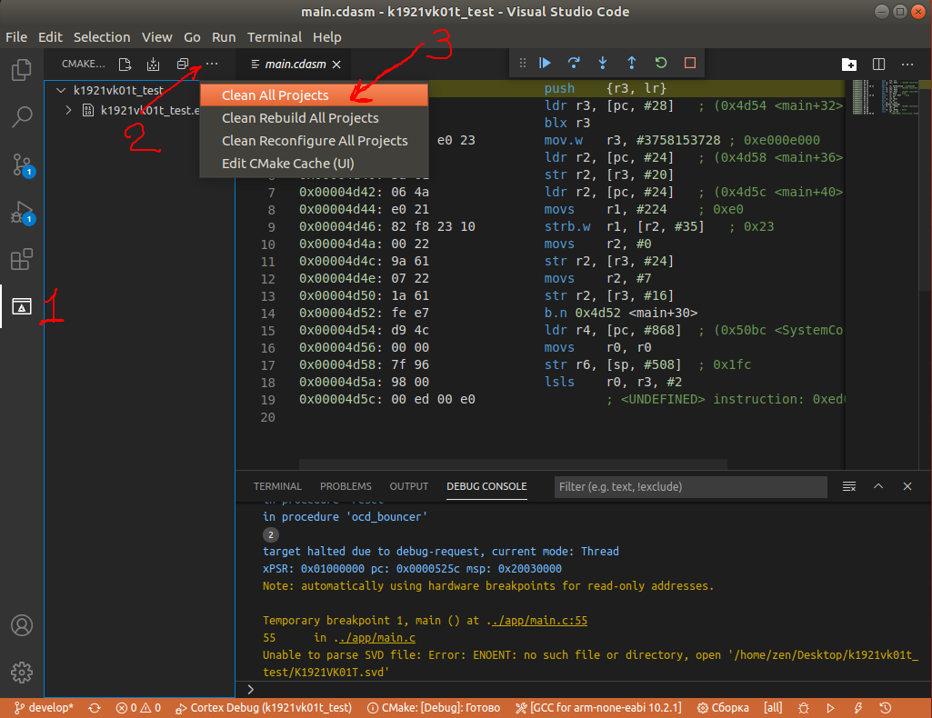The height and width of the screenshot is (718, 932).
Task: Expand the k1921vk01t_test.elf target node
Action: [x=68, y=111]
